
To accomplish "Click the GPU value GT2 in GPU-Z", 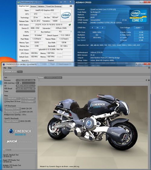I will coord(36,14).
